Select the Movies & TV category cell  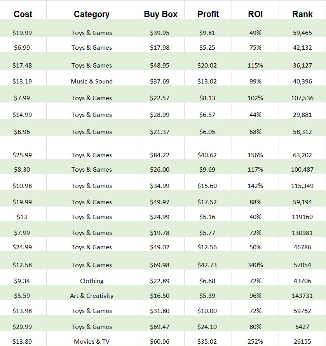point(92,342)
